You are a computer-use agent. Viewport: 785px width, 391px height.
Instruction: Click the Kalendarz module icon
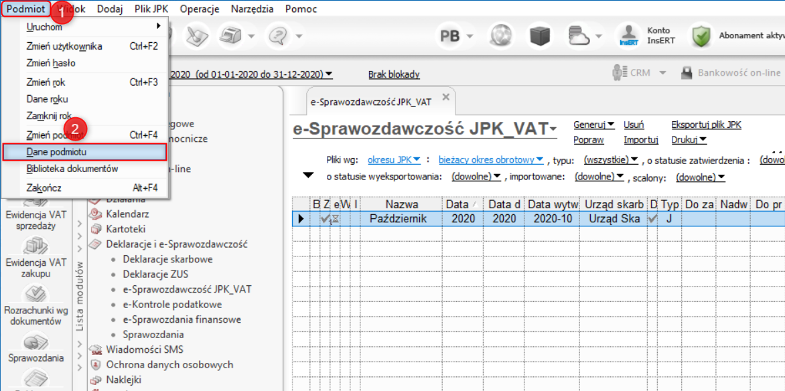95,214
